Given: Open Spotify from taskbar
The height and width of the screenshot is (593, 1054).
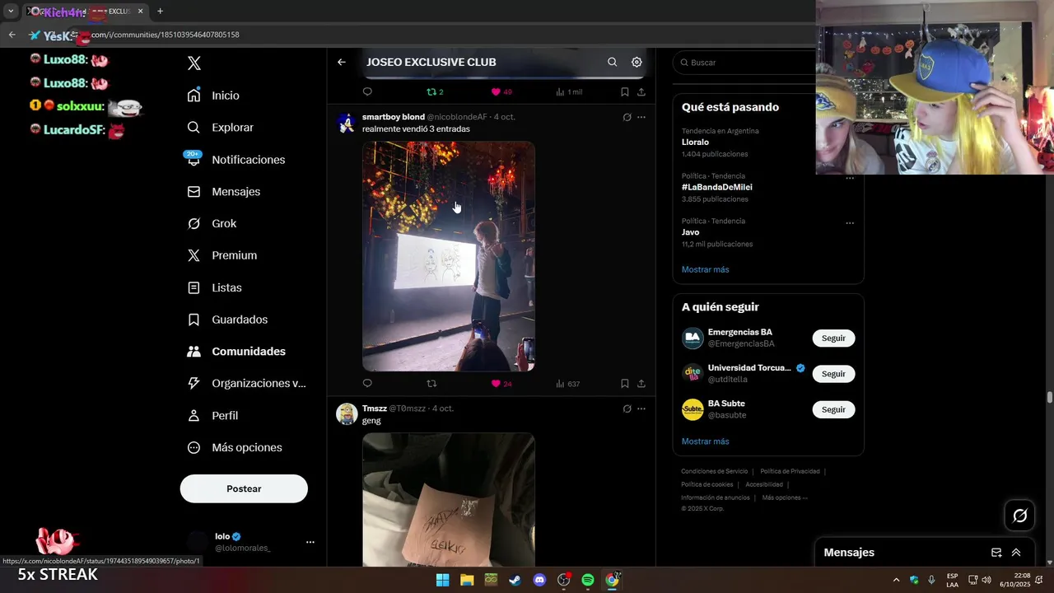Looking at the screenshot, I should [x=588, y=580].
